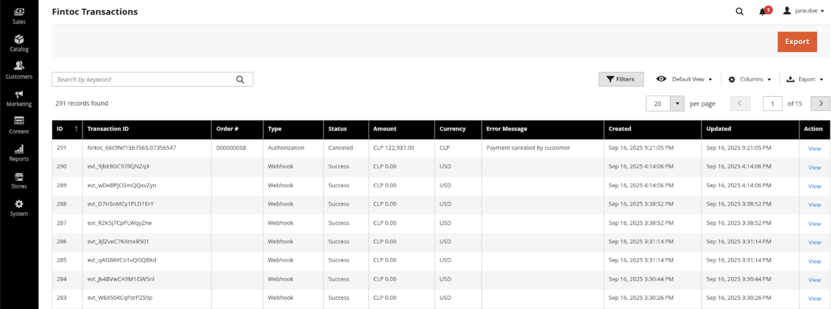Click the current page number field
Viewport: 831px width, 309px height.
[x=772, y=104]
